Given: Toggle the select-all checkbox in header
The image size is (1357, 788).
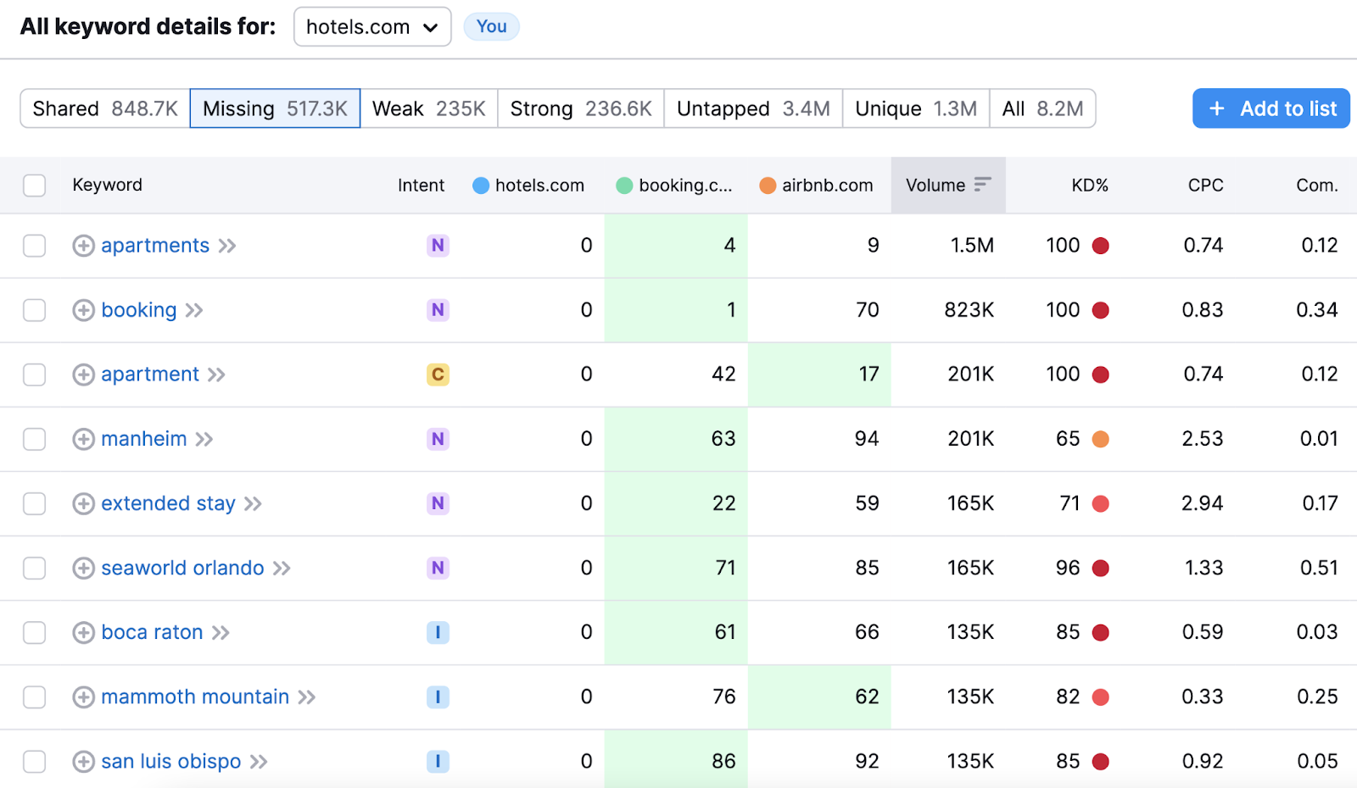Looking at the screenshot, I should coord(34,185).
